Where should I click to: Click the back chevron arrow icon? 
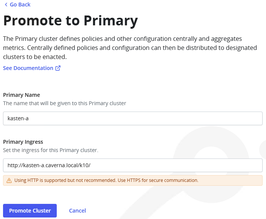click(6, 5)
